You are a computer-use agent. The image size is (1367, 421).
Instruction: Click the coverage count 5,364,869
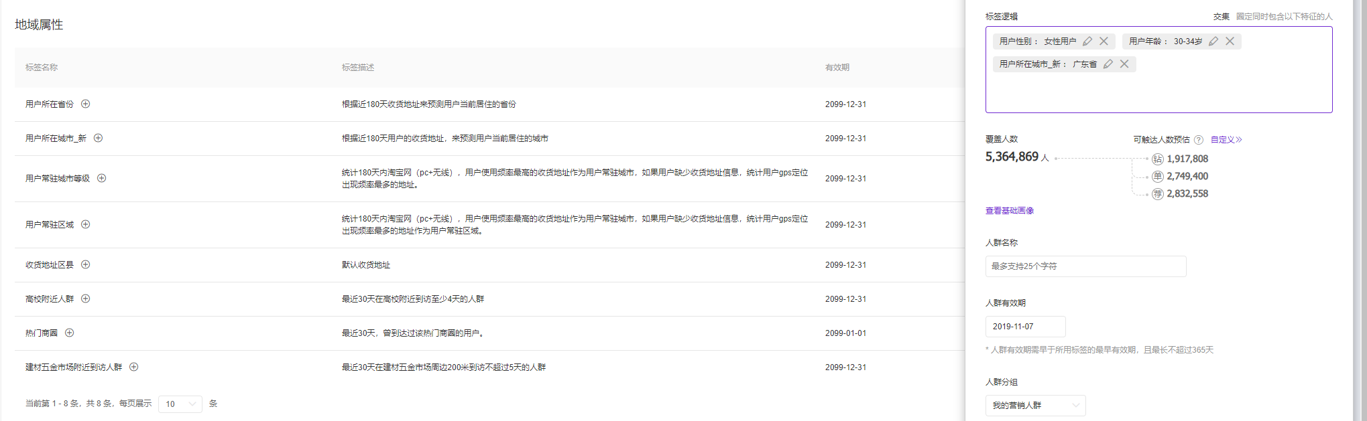coord(1012,157)
